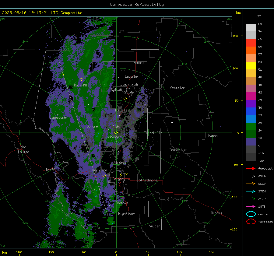274x256 pixels.
Task: Click the Ponoka town label
Action: 139,63
